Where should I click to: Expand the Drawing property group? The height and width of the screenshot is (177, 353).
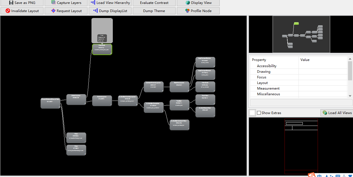pyautogui.click(x=263, y=72)
